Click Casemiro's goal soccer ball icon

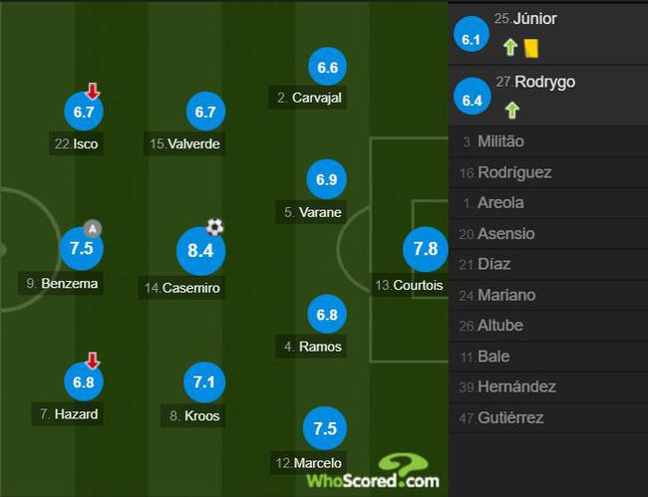[x=214, y=227]
